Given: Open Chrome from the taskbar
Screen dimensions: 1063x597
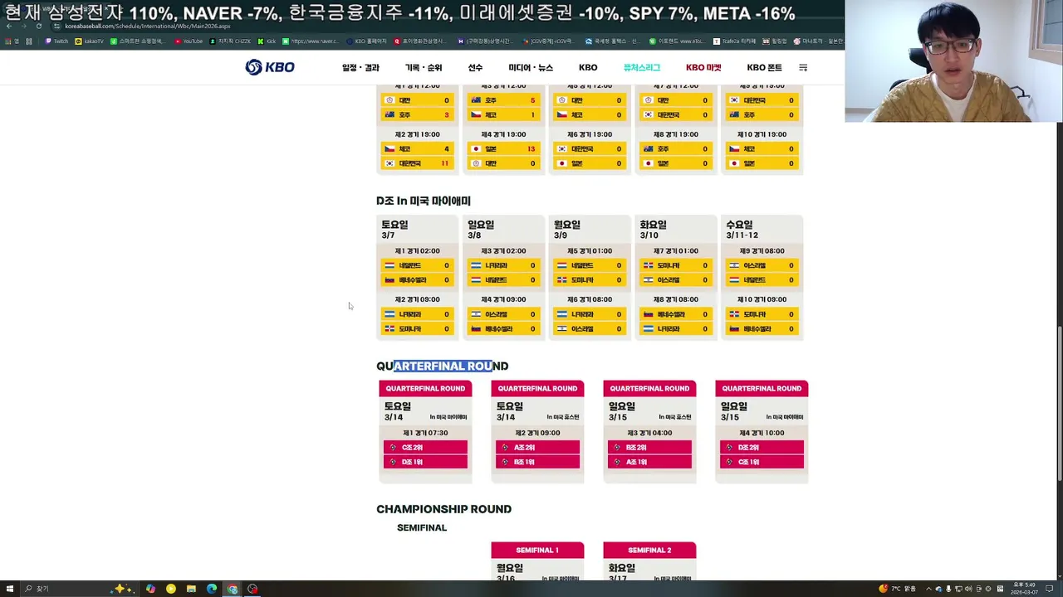Looking at the screenshot, I should 233,589.
